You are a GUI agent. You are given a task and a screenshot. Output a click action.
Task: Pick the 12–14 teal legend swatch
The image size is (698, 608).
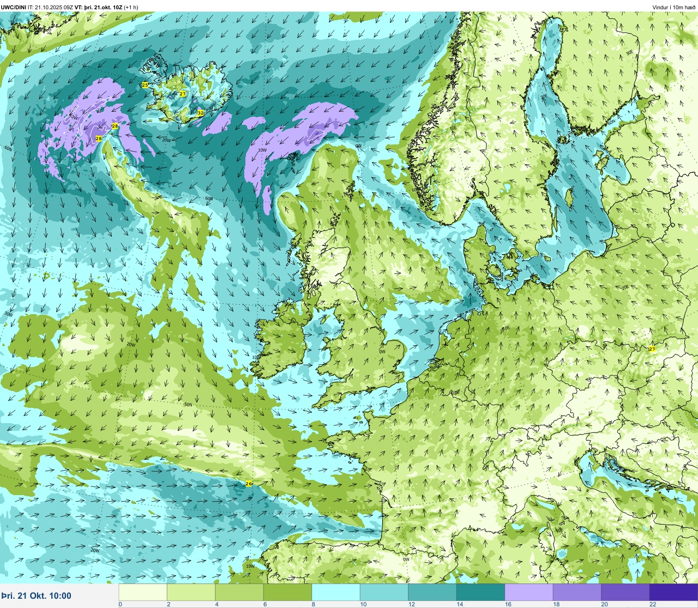(432, 592)
